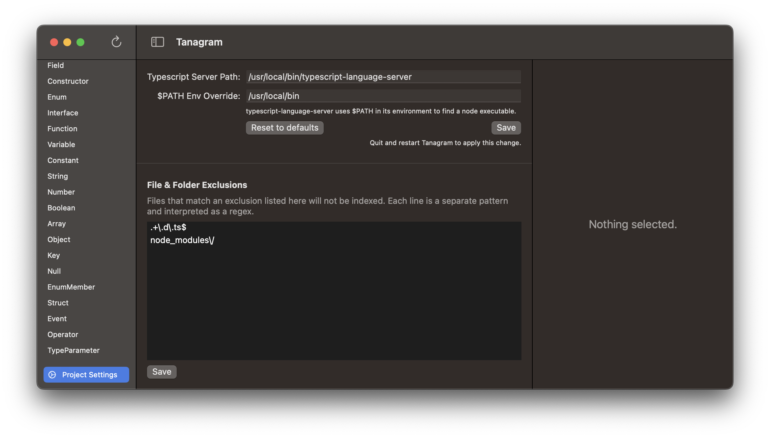Viewport: 770px width, 438px height.
Task: Select String in the sidebar
Action: click(58, 176)
